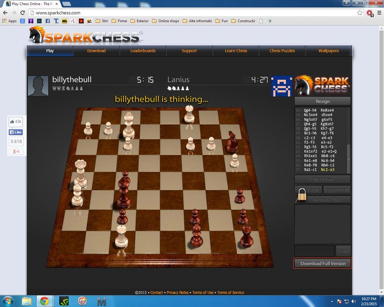Open the Apps bookmark shortcut

click(x=9, y=21)
